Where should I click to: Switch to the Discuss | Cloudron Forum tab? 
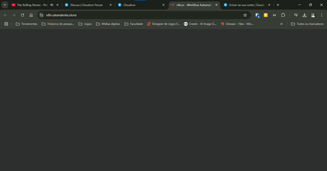click(x=86, y=5)
